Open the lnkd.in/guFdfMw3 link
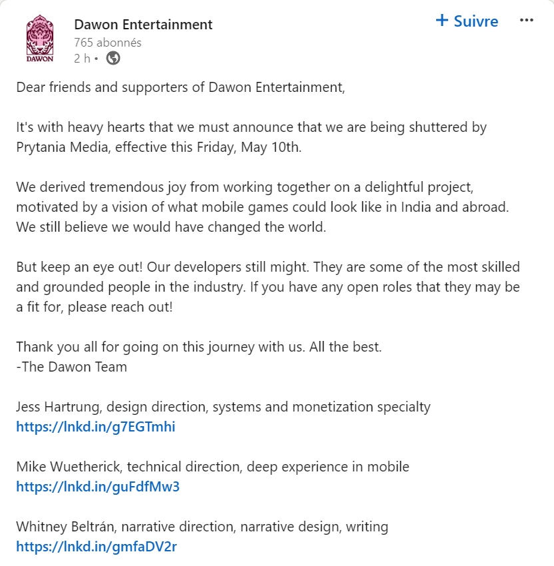This screenshot has width=554, height=566. [98, 487]
